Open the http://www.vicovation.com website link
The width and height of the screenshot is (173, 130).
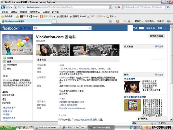(73, 108)
